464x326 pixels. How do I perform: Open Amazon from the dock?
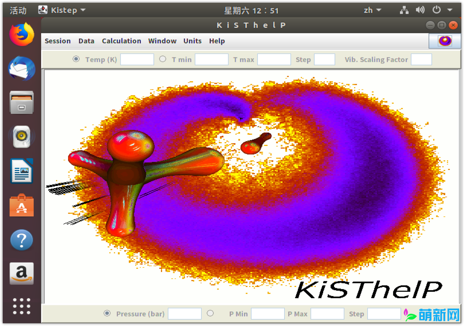pos(22,274)
